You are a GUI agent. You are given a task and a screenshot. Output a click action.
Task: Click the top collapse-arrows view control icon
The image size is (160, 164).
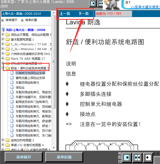tap(100, 3)
